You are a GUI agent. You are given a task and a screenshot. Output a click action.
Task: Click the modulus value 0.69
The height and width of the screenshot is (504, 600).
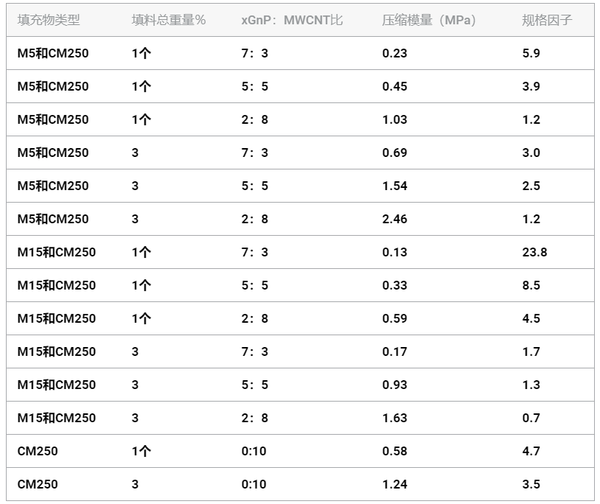coord(395,153)
